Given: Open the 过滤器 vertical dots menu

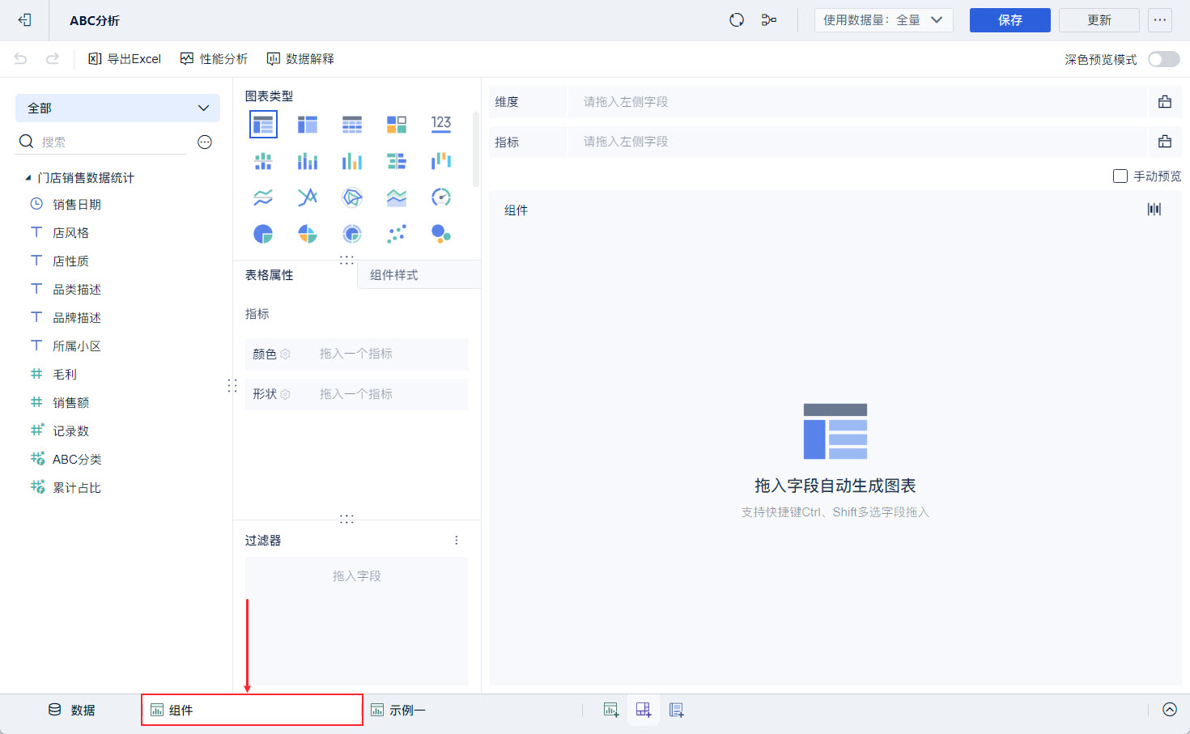Looking at the screenshot, I should pos(457,541).
